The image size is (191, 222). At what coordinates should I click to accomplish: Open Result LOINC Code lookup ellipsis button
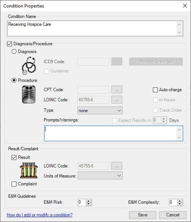click(117, 166)
